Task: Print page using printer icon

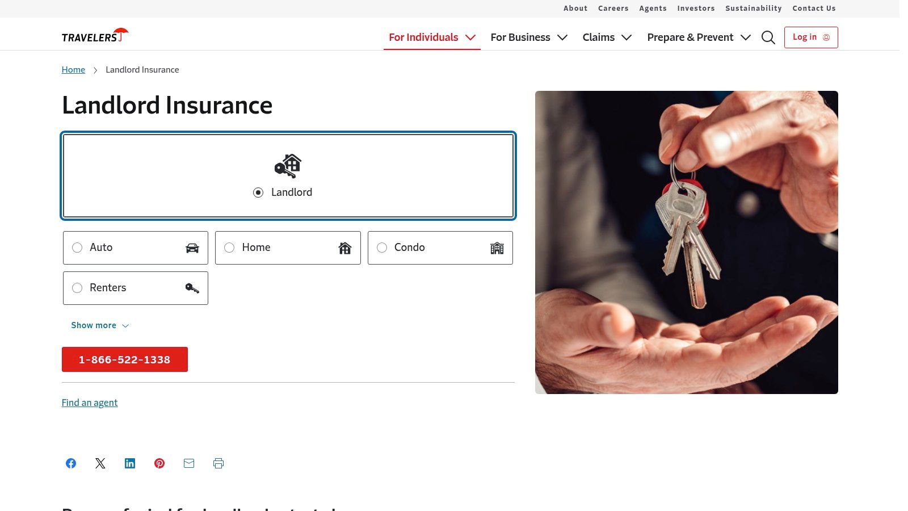Action: point(218,463)
